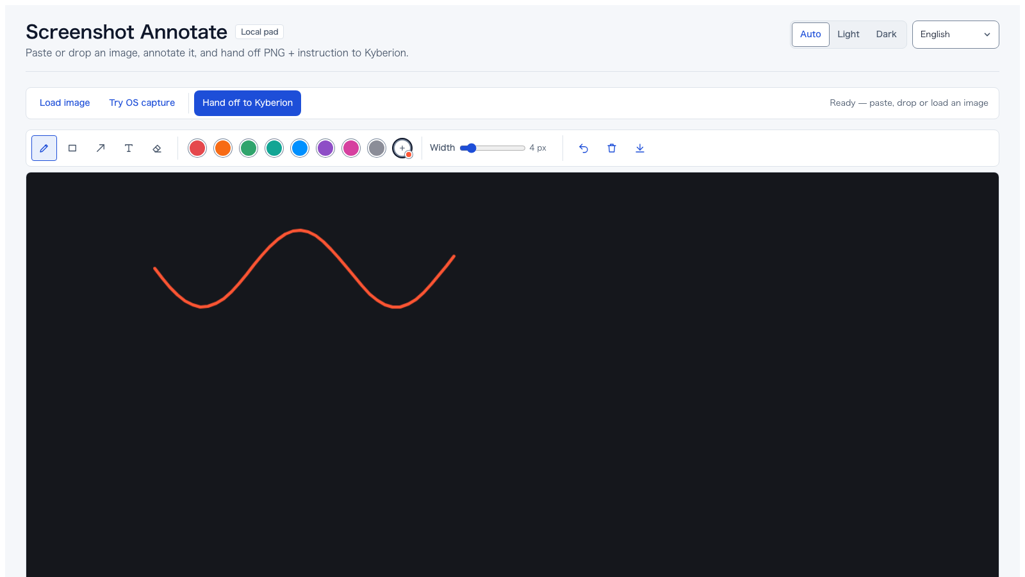Select the Text tool
This screenshot has width=1025, height=577.
click(129, 148)
